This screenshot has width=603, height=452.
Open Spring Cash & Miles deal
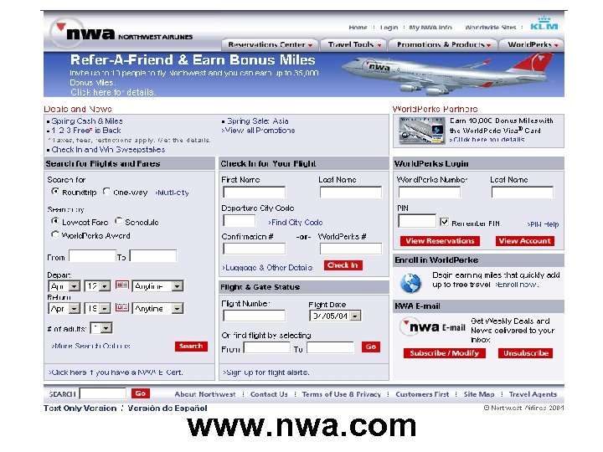(x=87, y=121)
